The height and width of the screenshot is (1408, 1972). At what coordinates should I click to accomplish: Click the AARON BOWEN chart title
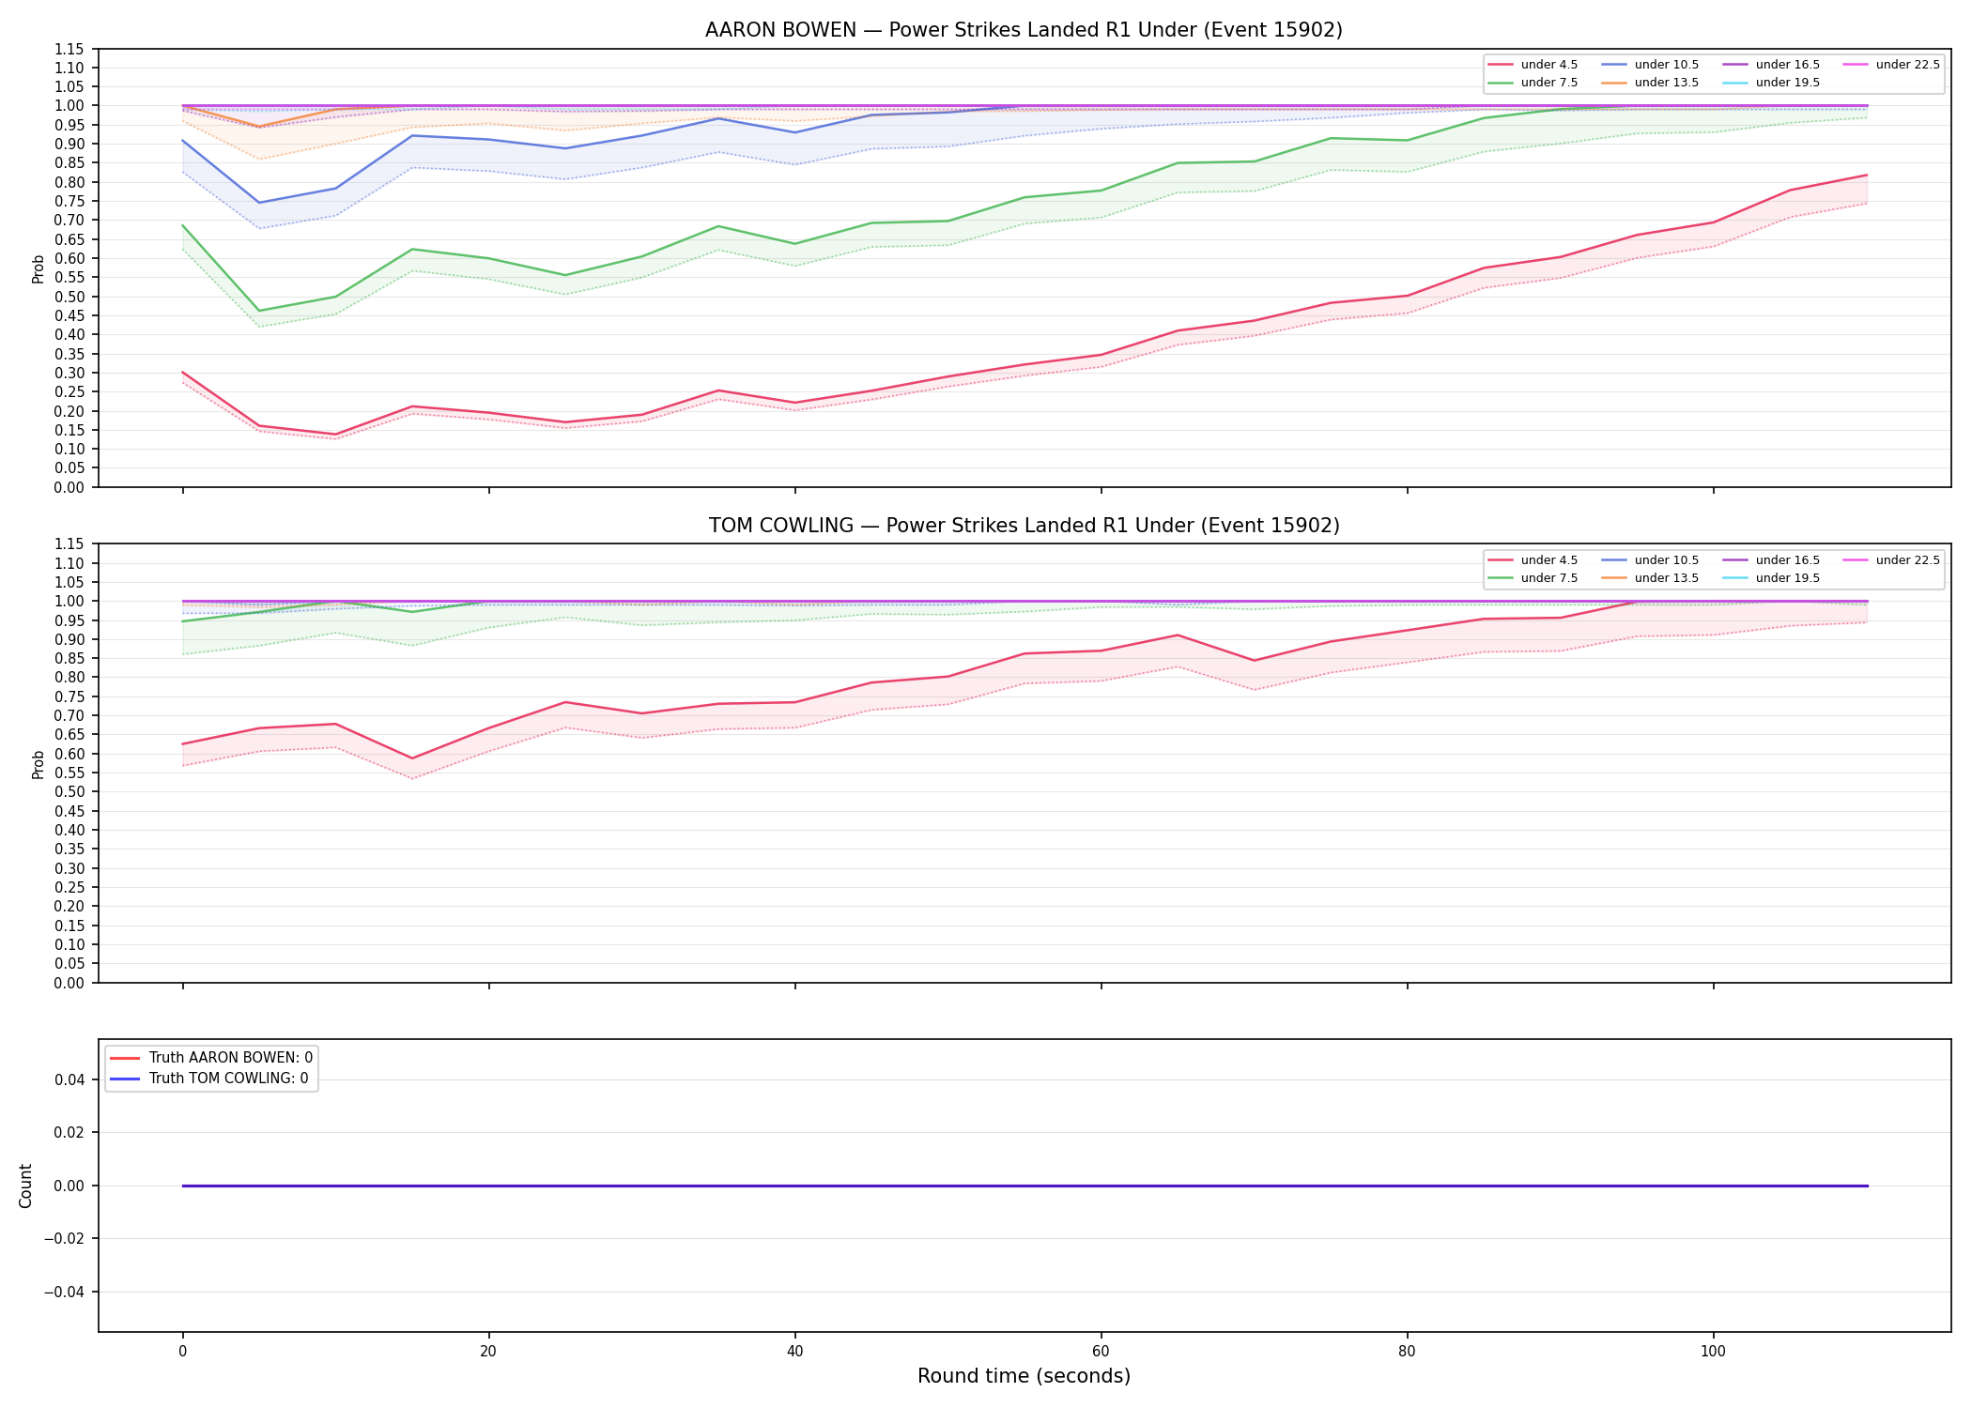pos(1024,30)
